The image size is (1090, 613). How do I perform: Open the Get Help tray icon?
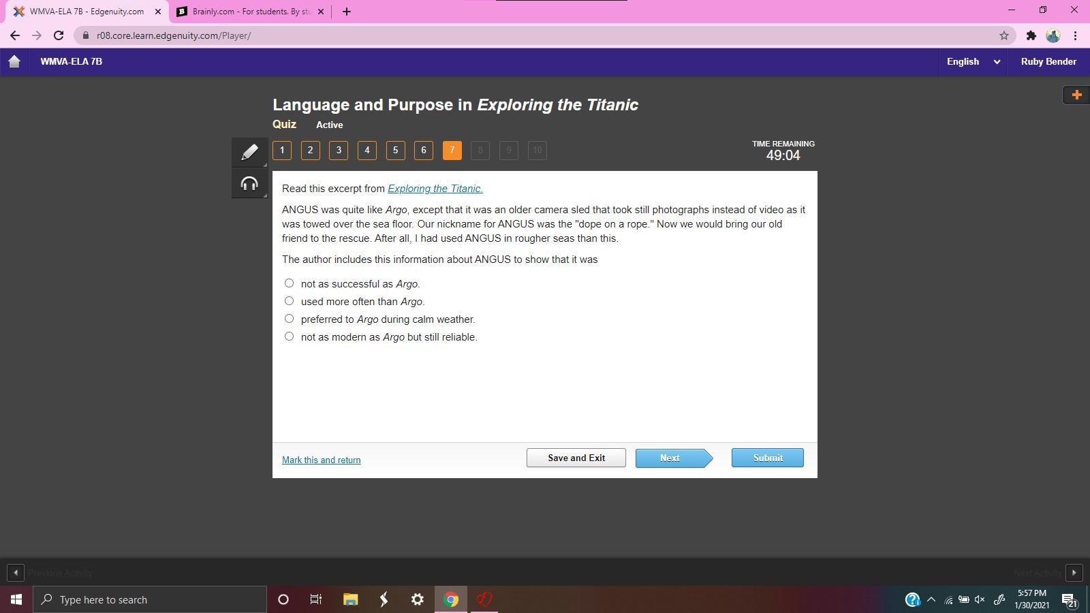912,599
